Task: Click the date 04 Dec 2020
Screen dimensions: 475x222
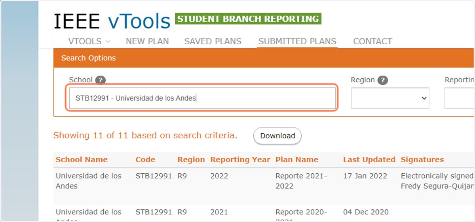Action: 366,212
